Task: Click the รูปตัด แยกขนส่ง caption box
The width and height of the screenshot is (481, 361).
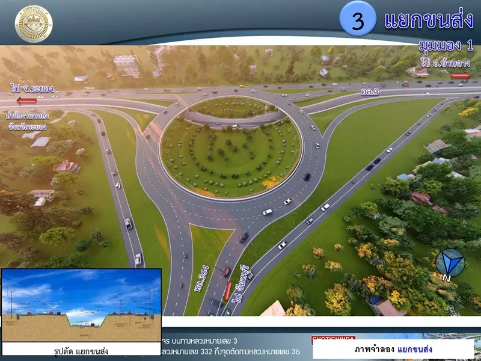Action: (x=81, y=350)
